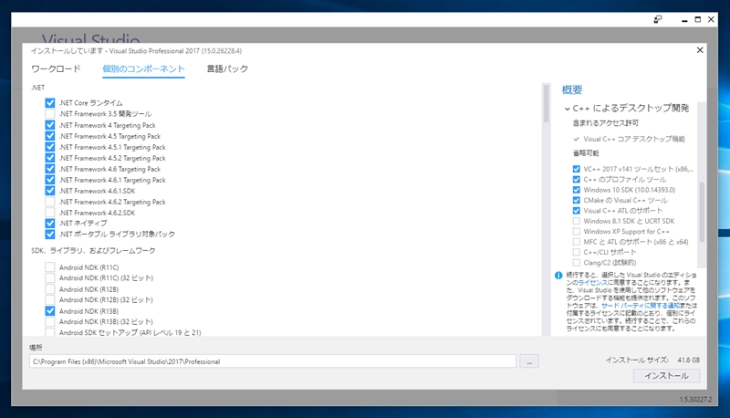Click the install location path field
Viewport: 730px width, 418px height.
tap(272, 361)
